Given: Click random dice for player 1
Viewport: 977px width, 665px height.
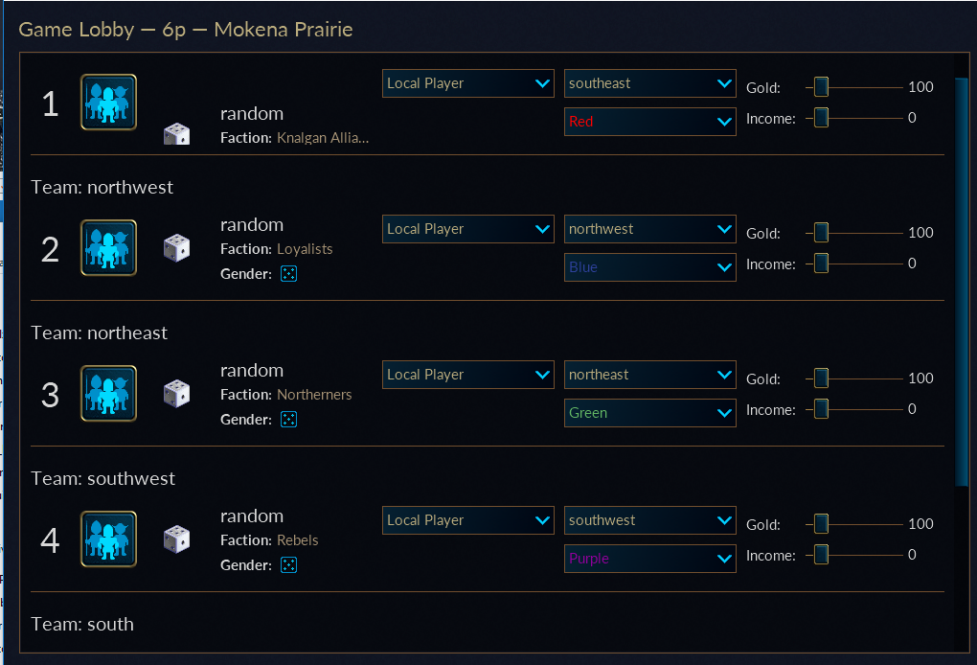Looking at the screenshot, I should pos(176,134).
